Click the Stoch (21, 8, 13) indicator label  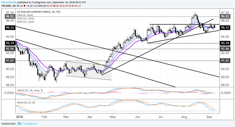point(26,102)
